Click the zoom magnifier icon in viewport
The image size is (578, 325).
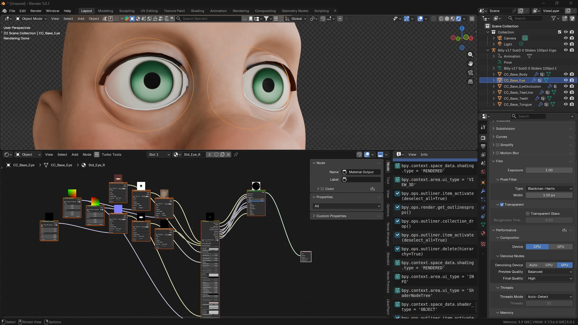click(x=470, y=55)
